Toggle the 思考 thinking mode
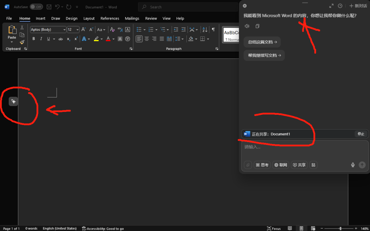Image resolution: width=370 pixels, height=231 pixels. (x=262, y=165)
